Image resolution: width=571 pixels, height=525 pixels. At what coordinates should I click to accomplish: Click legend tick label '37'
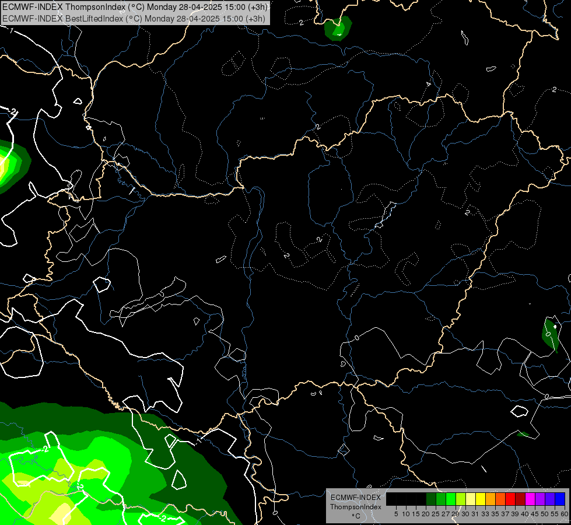(x=506, y=514)
